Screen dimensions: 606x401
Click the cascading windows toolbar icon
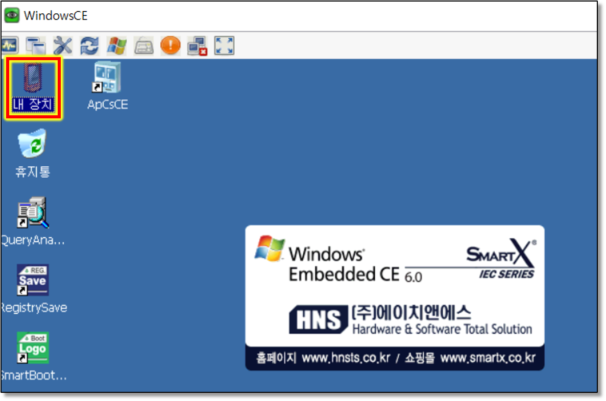tap(36, 46)
